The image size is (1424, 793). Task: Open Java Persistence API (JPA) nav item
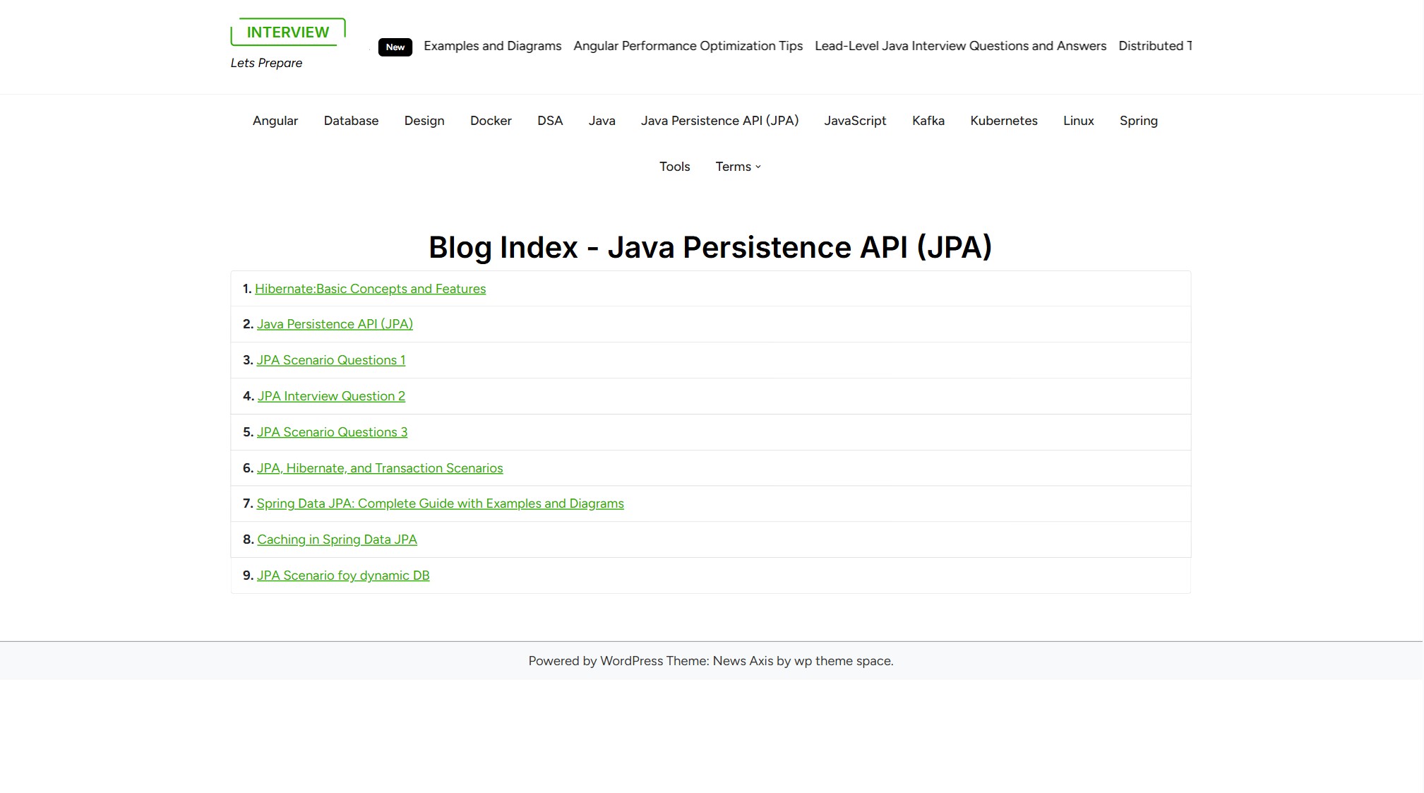[x=719, y=121]
